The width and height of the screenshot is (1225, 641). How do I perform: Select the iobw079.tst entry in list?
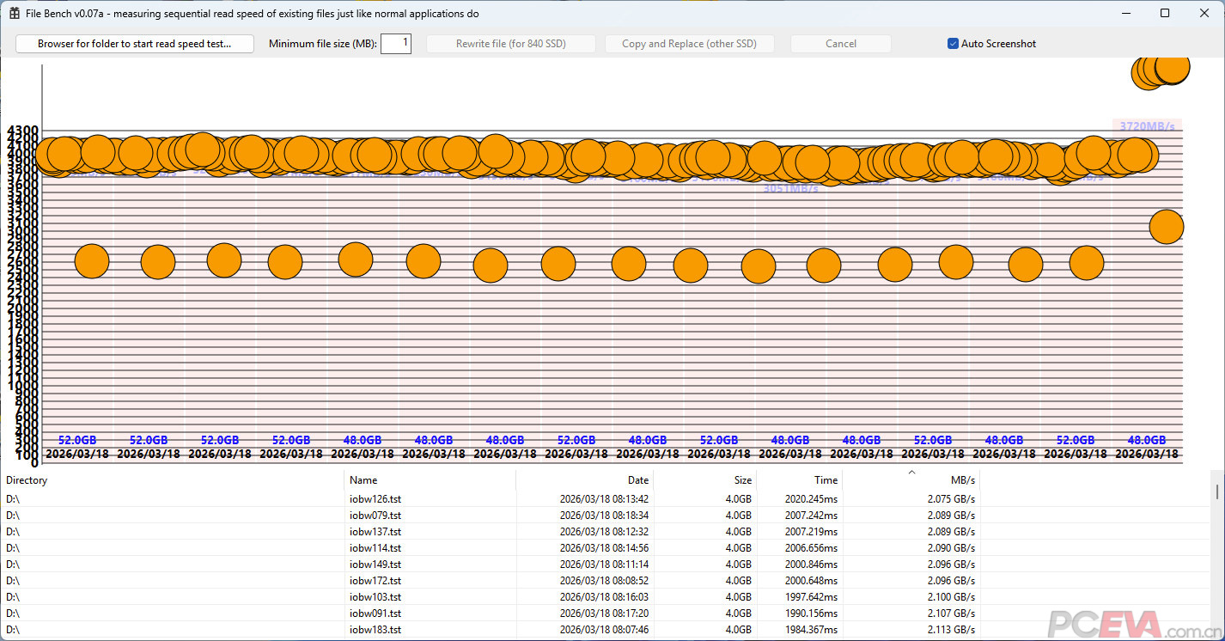pyautogui.click(x=375, y=515)
